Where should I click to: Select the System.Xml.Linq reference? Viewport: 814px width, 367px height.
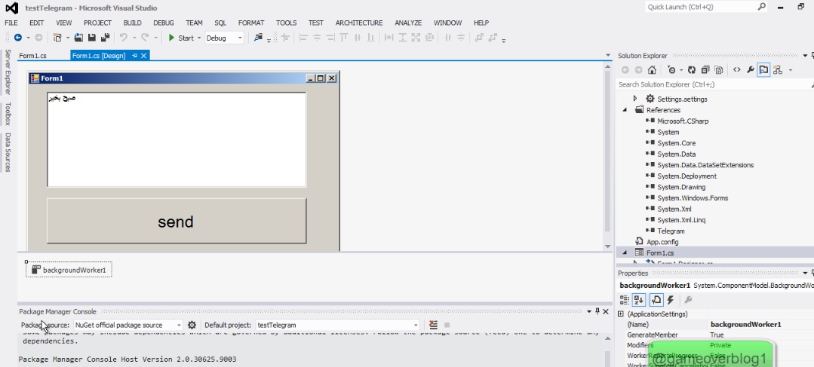pyautogui.click(x=681, y=220)
